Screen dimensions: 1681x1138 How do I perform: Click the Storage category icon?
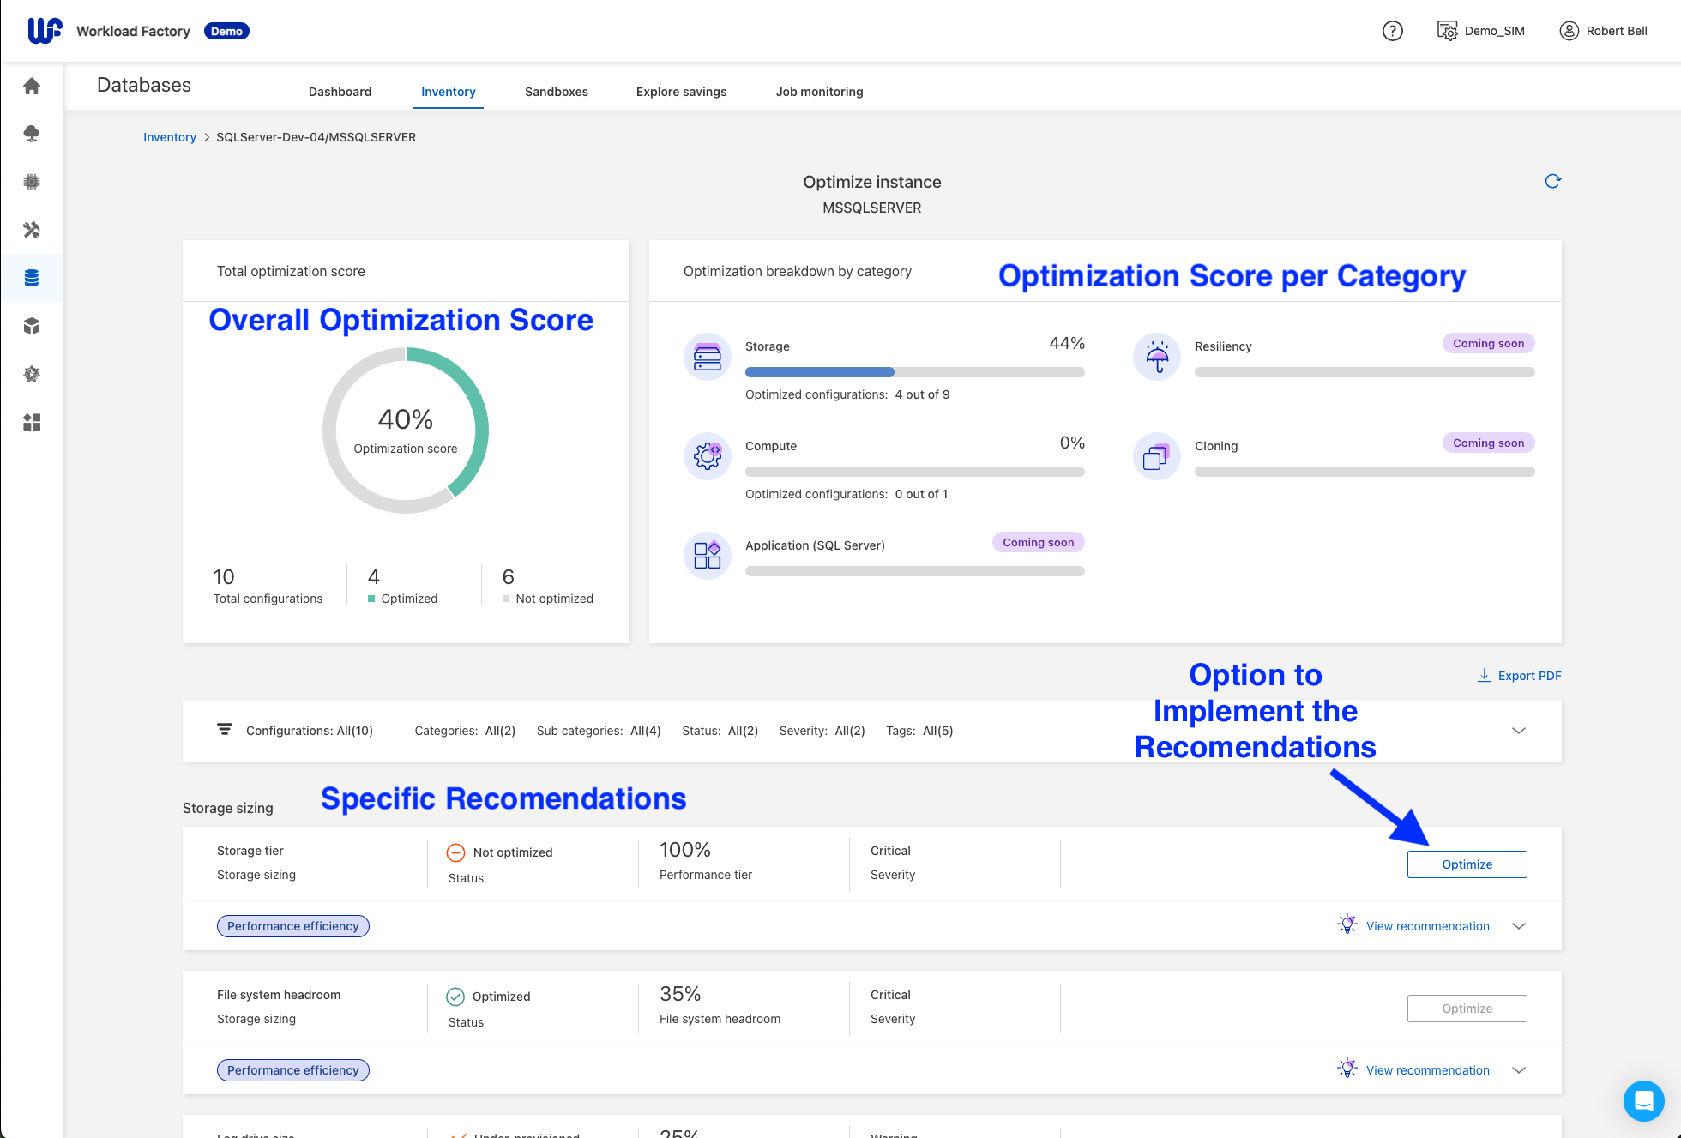[x=707, y=357]
